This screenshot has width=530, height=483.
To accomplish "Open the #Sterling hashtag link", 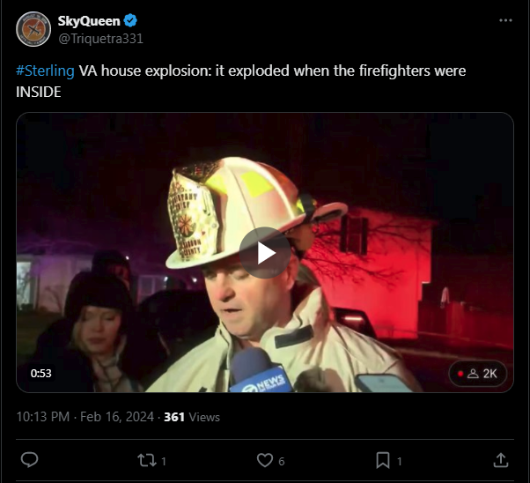I will [45, 71].
